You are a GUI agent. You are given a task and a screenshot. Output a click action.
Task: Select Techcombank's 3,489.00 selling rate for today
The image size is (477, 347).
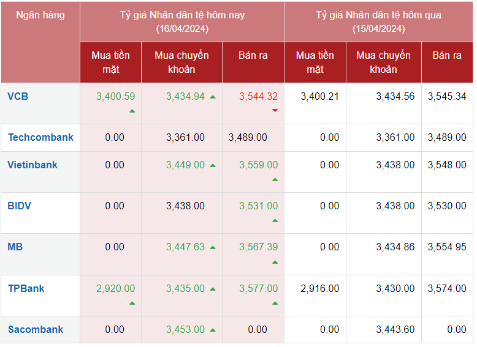coord(248,137)
